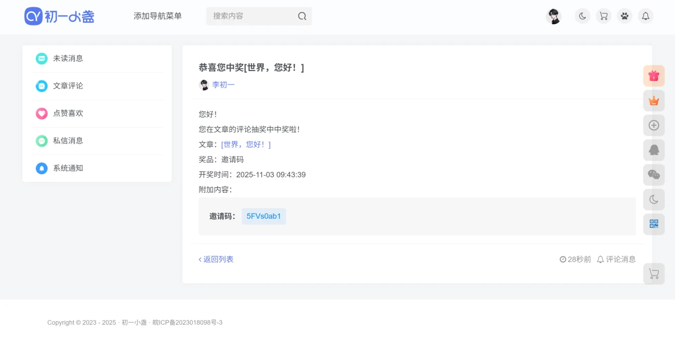Image resolution: width=675 pixels, height=347 pixels.
Task: Open the crown ranking icon in right sidebar
Action: click(x=654, y=101)
